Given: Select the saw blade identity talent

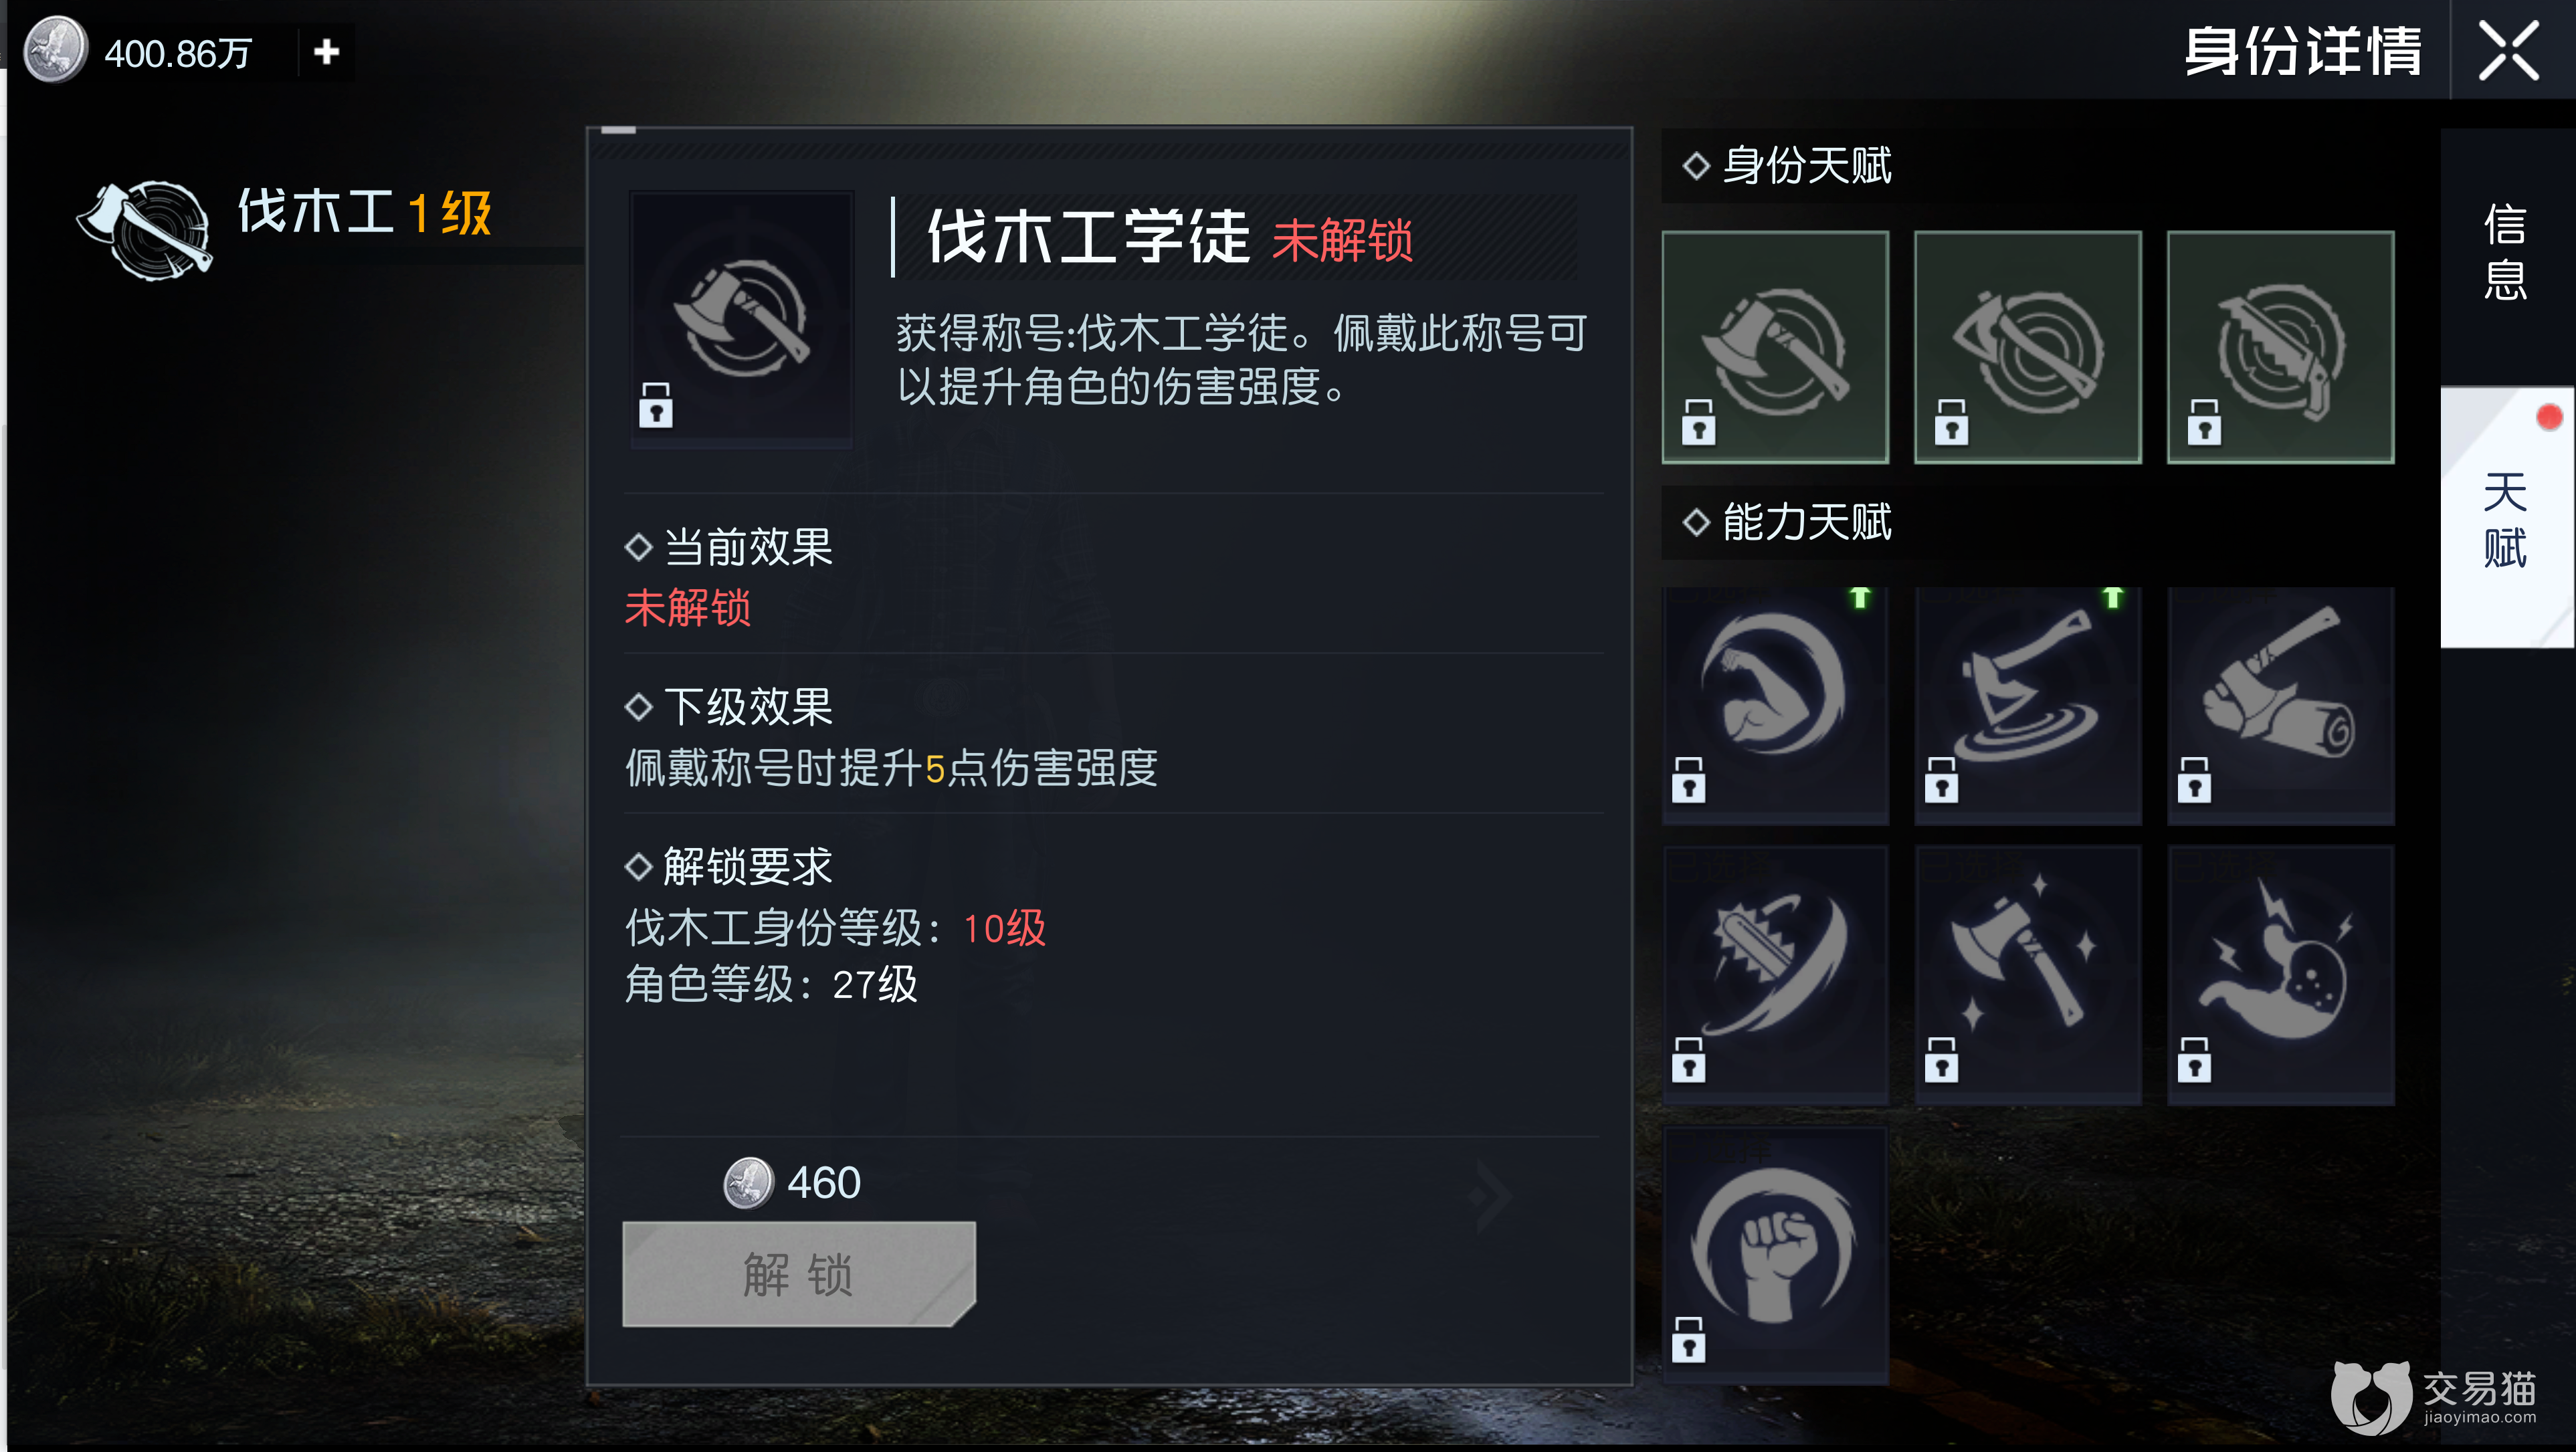Looking at the screenshot, I should (2280, 347).
